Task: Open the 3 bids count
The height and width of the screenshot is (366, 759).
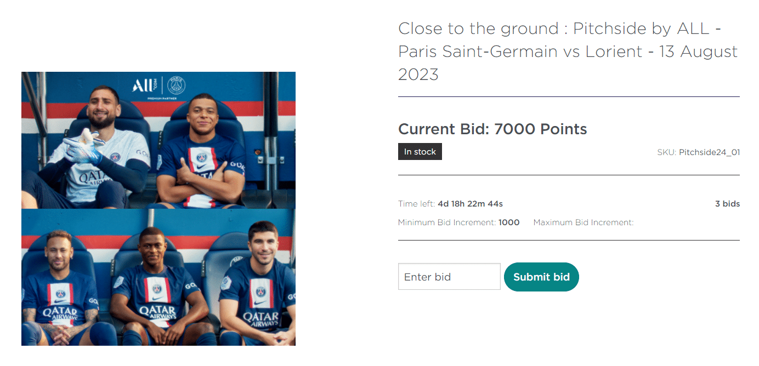Action: (x=727, y=204)
